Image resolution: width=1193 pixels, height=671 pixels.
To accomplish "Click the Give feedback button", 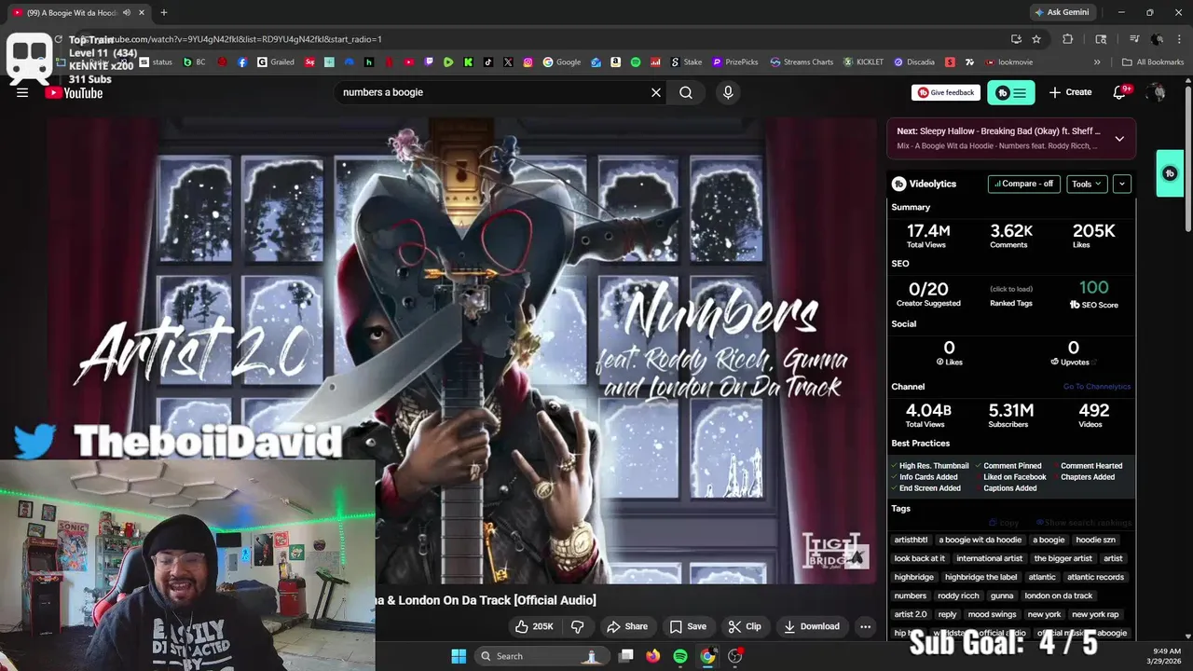I will (945, 92).
